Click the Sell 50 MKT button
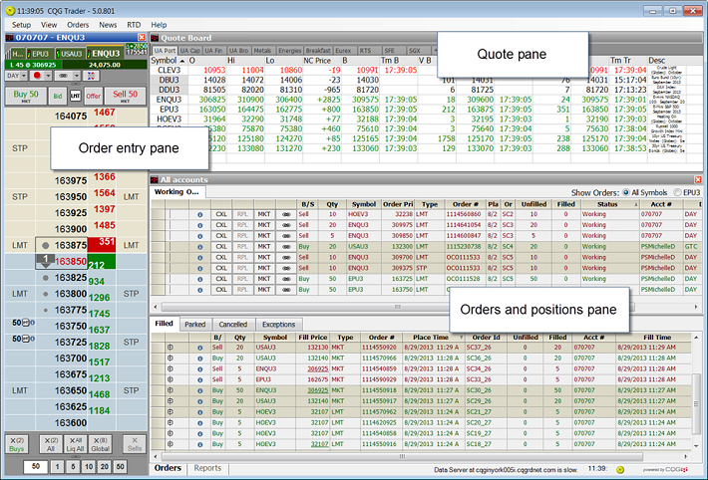708x480 pixels. pos(125,96)
